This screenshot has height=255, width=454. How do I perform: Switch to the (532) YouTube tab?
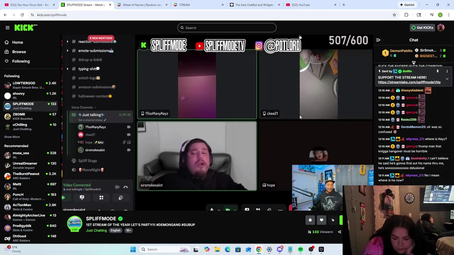(311, 5)
